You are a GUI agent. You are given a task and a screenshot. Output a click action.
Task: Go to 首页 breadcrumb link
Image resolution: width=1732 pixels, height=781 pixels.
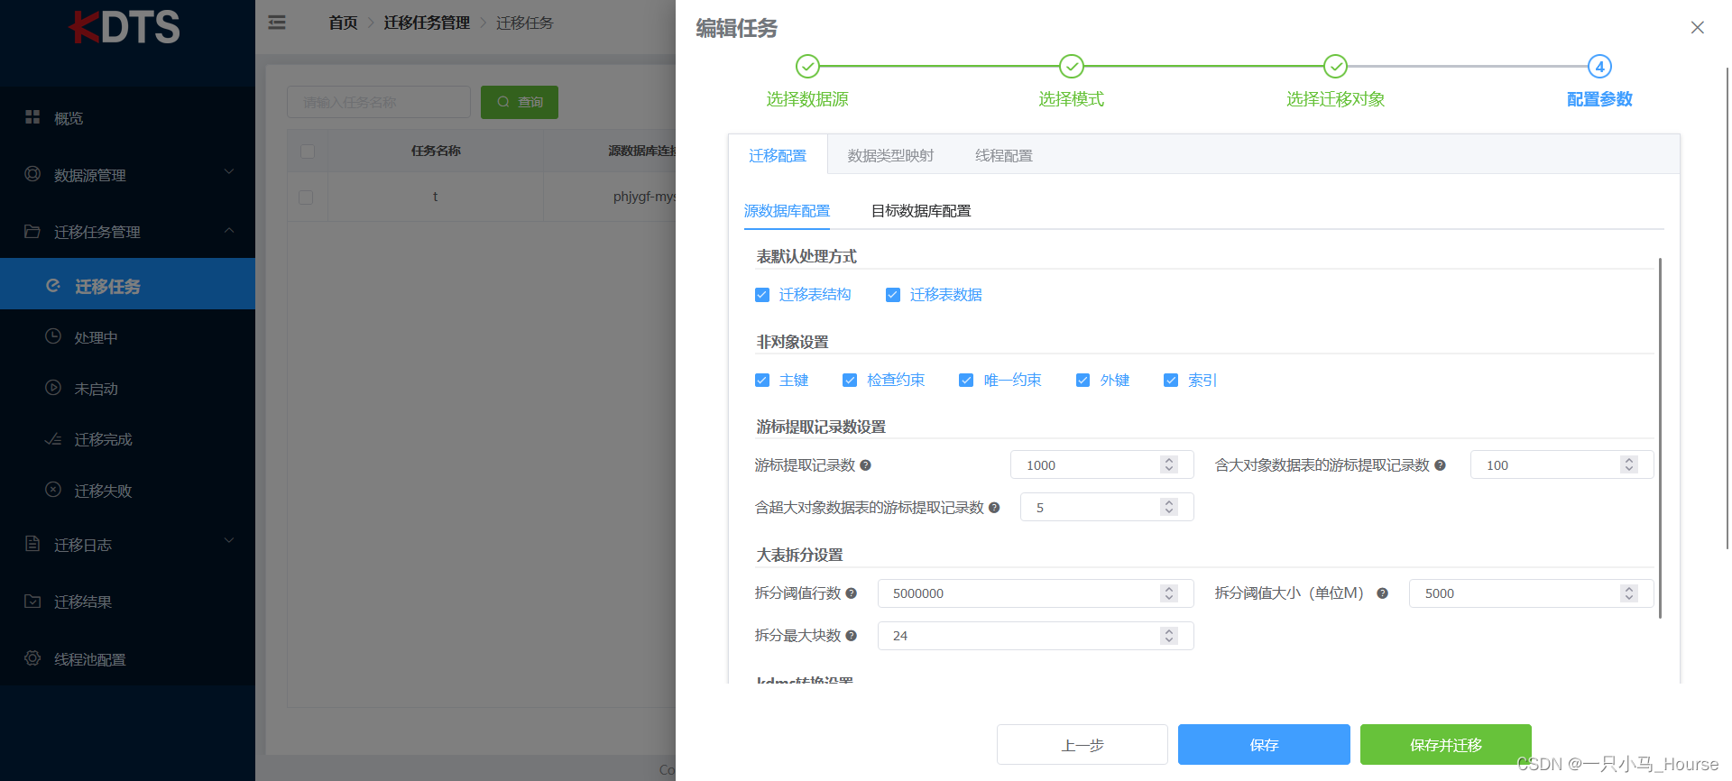pos(343,23)
